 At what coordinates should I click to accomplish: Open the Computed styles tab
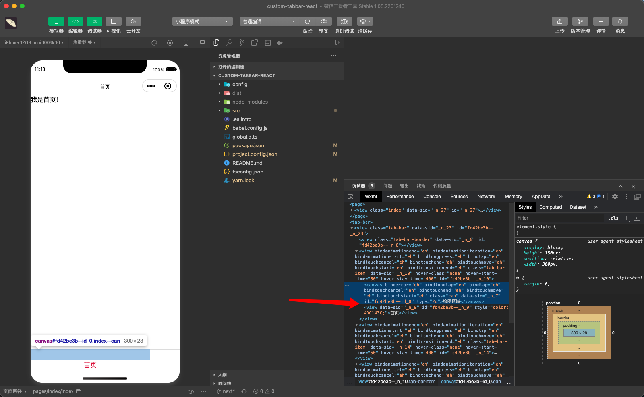pos(550,207)
